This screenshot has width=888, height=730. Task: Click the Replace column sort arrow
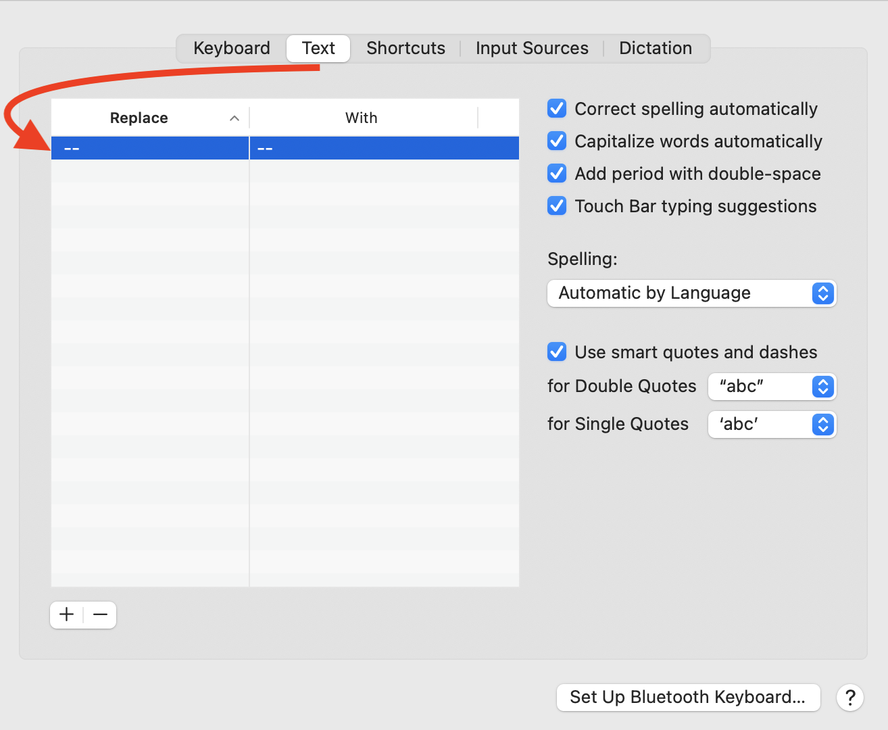tap(235, 118)
